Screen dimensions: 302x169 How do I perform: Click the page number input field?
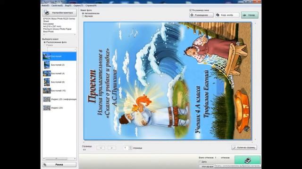126,148
